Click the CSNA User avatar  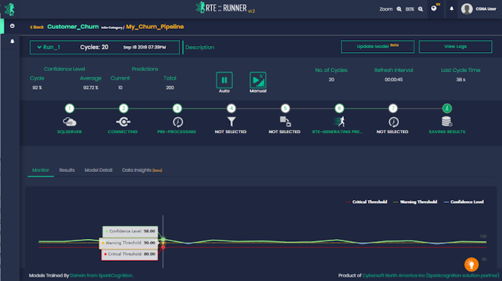467,9
